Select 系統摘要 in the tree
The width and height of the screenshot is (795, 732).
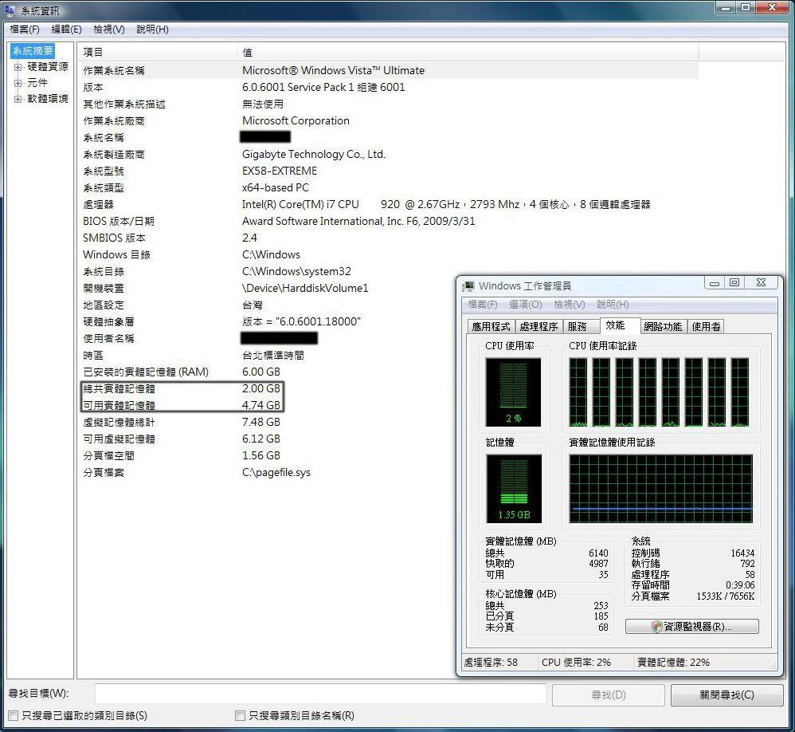[33, 51]
